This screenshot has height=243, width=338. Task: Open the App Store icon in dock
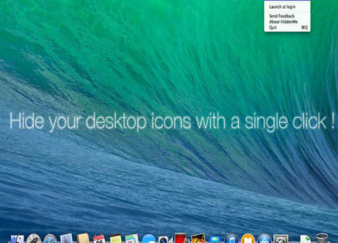(264, 239)
